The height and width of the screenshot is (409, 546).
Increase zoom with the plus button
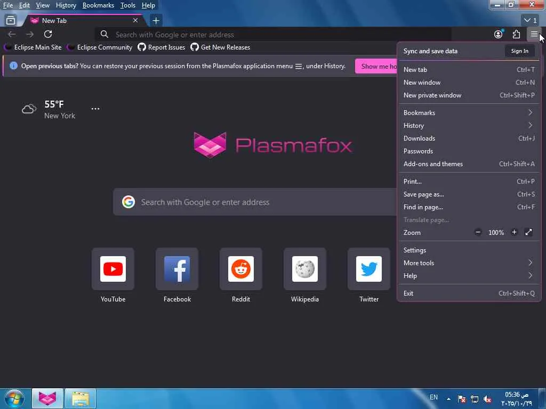pos(514,232)
